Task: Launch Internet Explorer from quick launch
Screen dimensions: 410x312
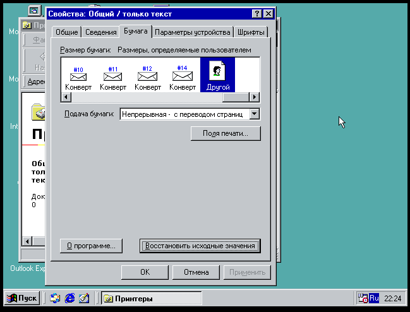Action: coord(69,298)
